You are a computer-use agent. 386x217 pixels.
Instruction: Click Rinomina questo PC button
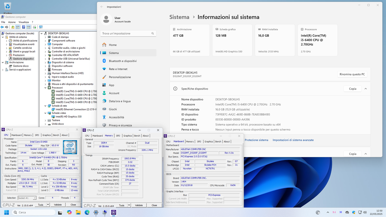coord(352,74)
